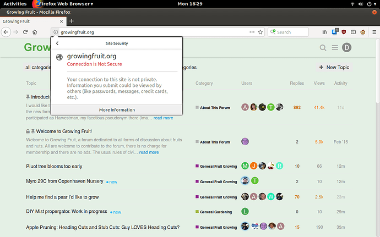Open the Firefox home page icon
This screenshot has height=237, width=380.
click(35, 32)
